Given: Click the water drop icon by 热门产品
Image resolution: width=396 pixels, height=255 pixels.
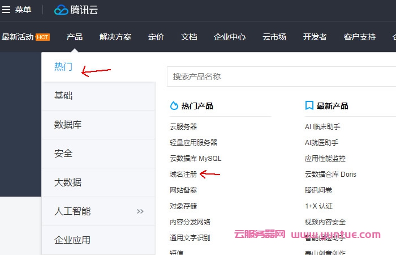Looking at the screenshot, I should click(x=174, y=106).
